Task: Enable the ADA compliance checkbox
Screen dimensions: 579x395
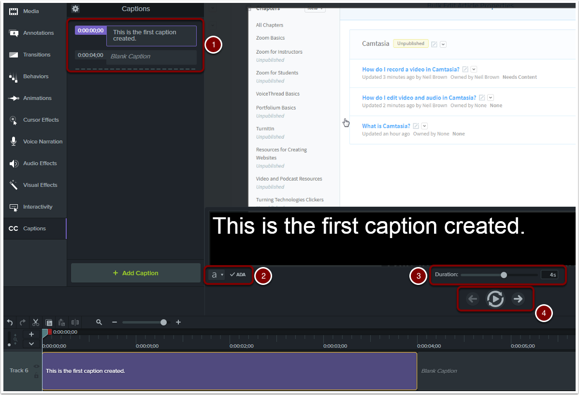Action: click(237, 274)
